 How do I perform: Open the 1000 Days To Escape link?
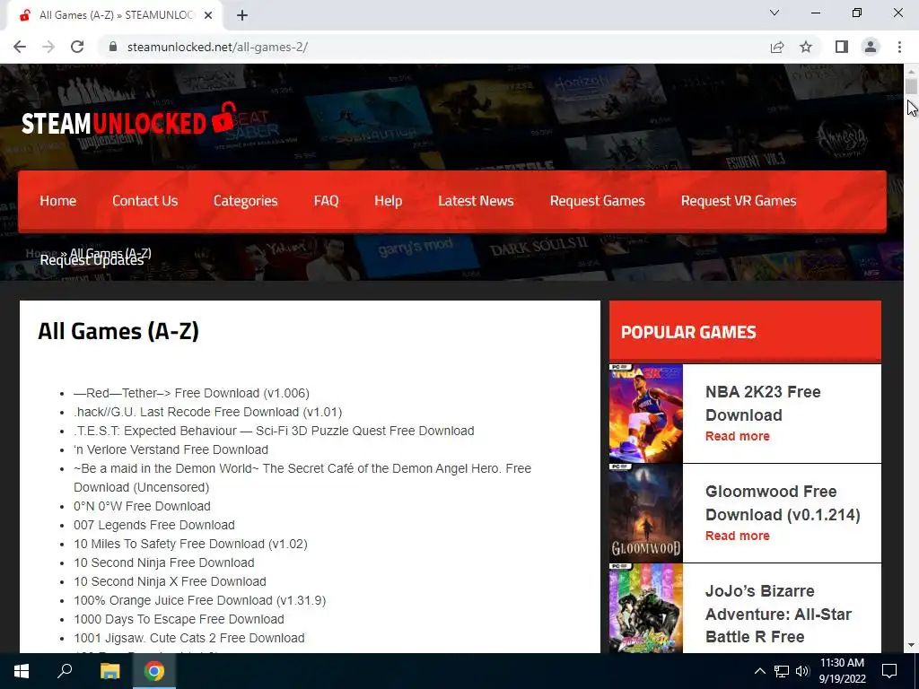[x=179, y=619]
